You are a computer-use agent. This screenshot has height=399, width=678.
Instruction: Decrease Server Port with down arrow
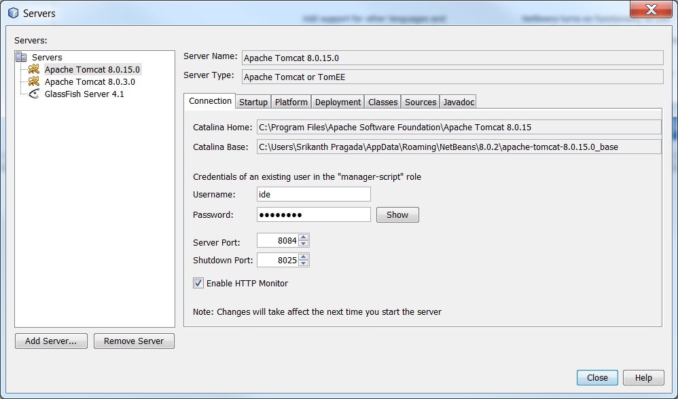tap(304, 244)
